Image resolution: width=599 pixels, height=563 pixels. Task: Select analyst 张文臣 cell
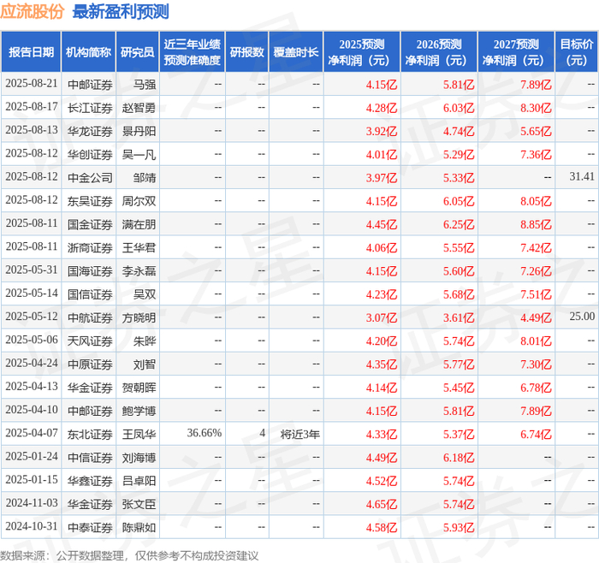point(139,504)
